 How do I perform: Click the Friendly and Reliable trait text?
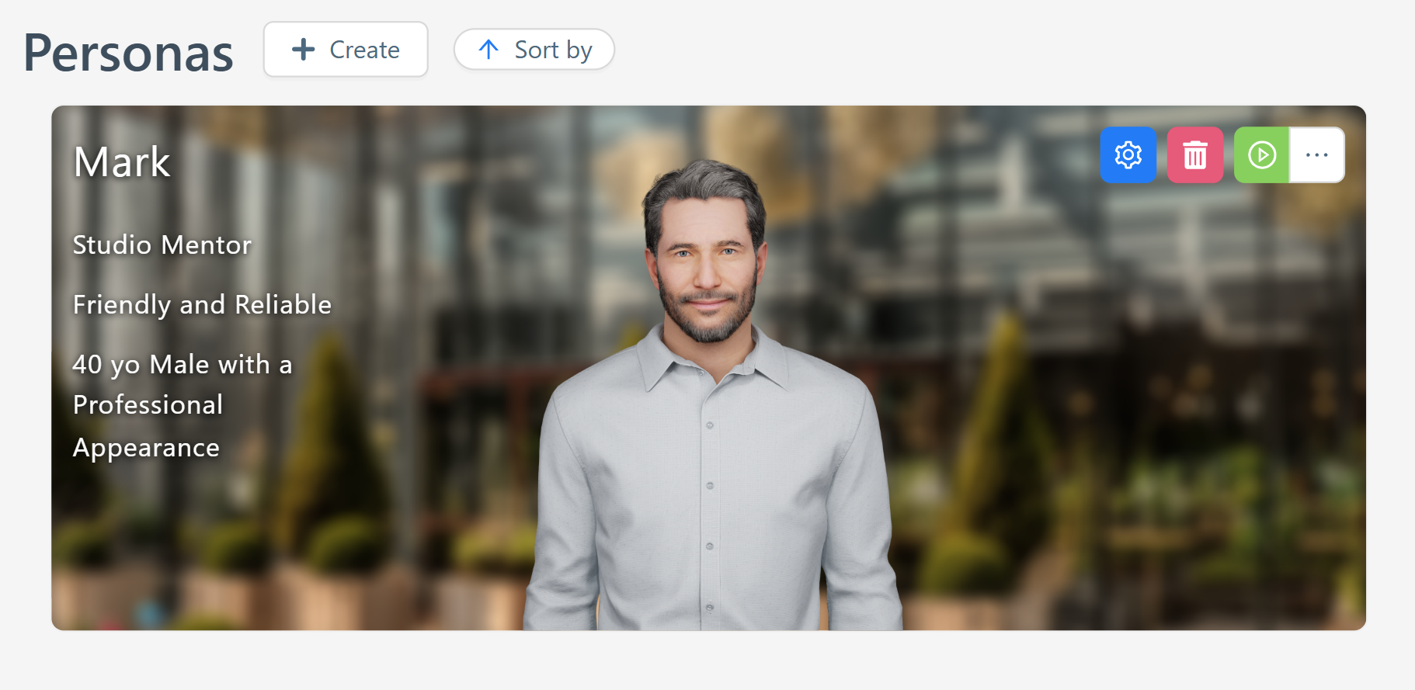(202, 305)
